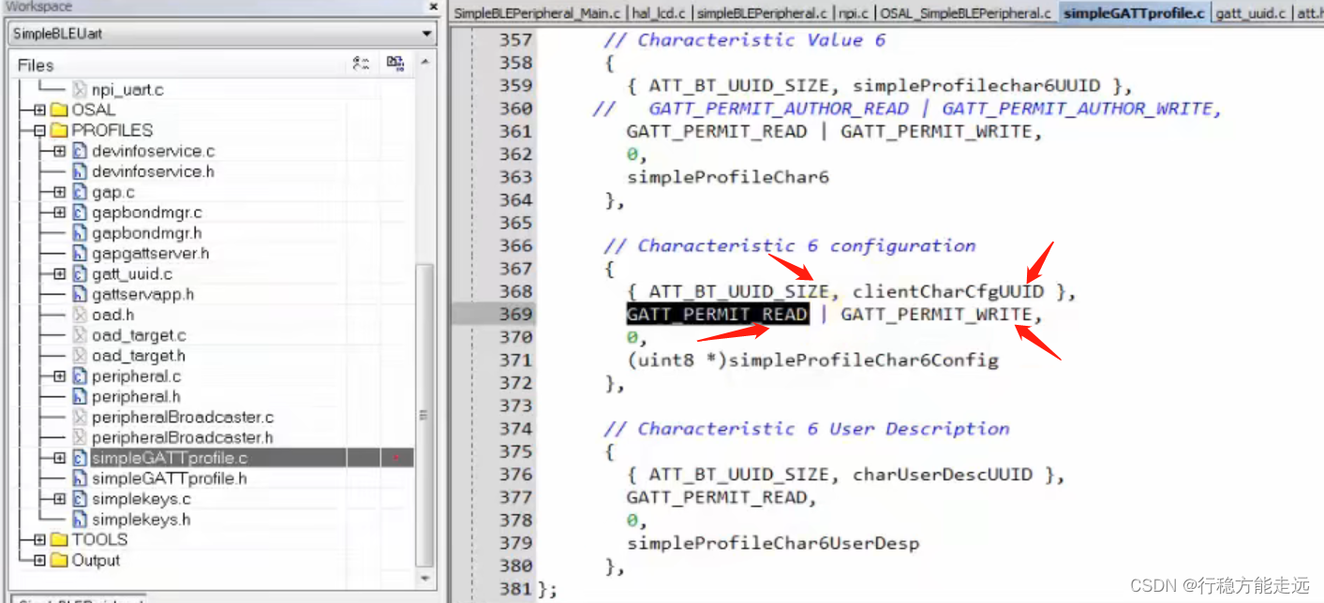The height and width of the screenshot is (603, 1324).
Task: Click the devinfoservice.c file icon
Action: [80, 151]
